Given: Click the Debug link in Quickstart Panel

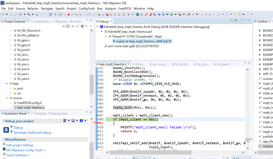Looking at the screenshot, I should pyautogui.click(x=18, y=128).
